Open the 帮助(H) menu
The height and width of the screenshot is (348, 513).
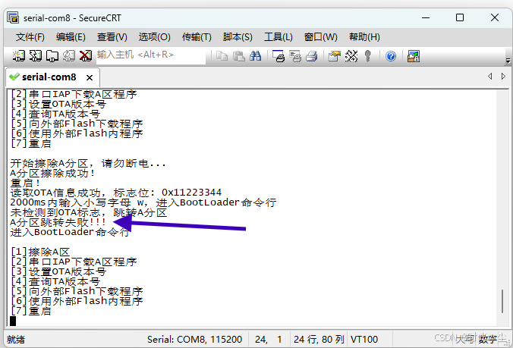coord(364,37)
